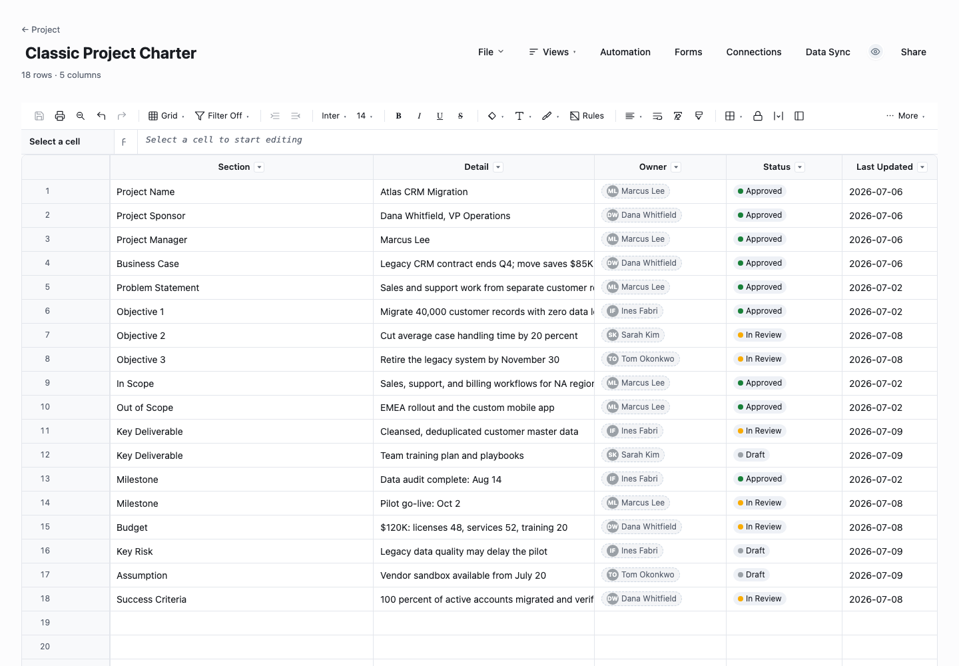This screenshot has height=666, width=959.
Task: Expand the Detail column header dropdown
Action: pyautogui.click(x=498, y=167)
